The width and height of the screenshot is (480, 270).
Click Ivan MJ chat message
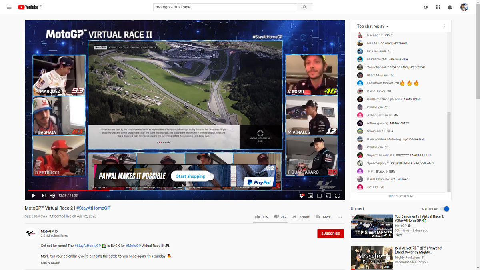click(x=401, y=43)
